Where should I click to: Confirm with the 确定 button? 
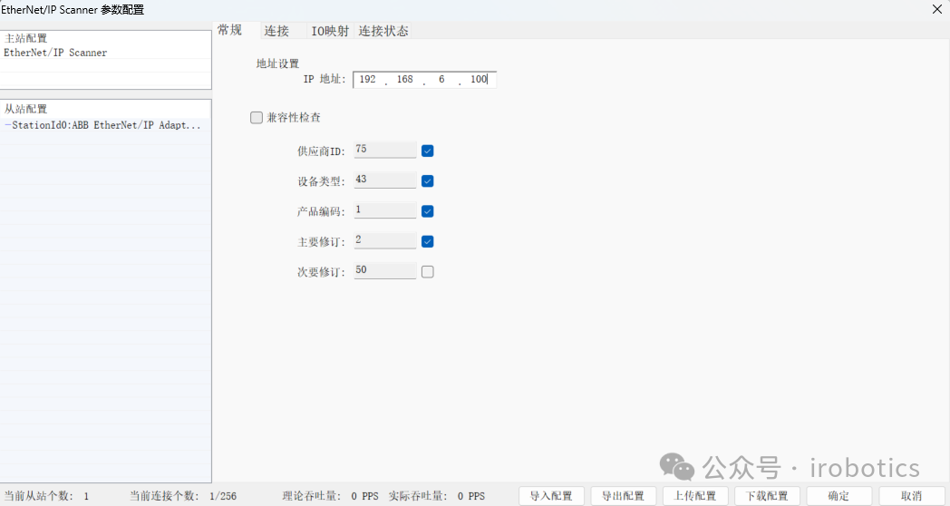839,496
